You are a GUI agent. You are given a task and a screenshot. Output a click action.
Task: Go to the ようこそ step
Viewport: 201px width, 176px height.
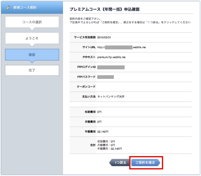click(x=32, y=38)
